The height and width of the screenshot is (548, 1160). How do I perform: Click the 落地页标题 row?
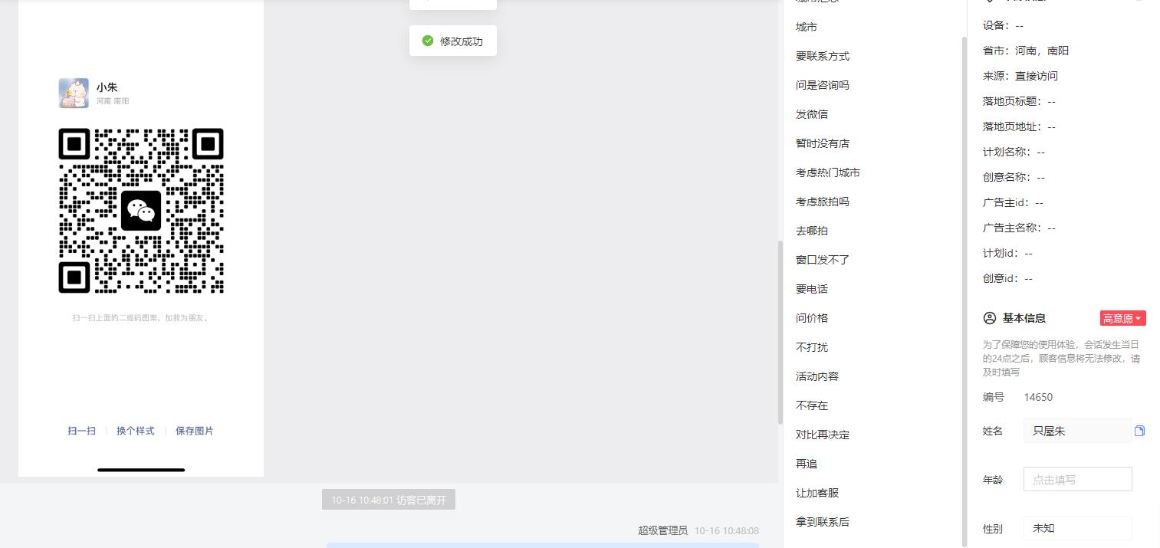click(1019, 101)
